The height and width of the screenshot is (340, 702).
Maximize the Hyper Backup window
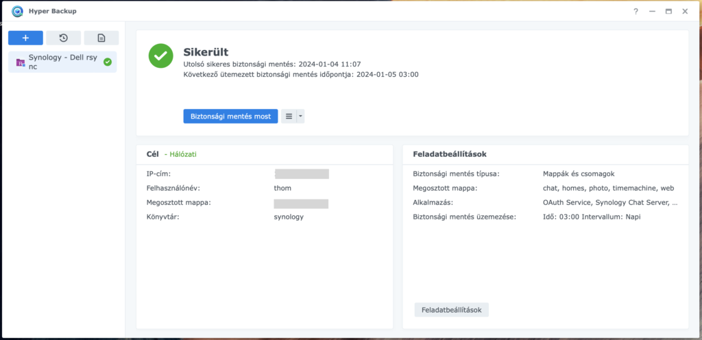pyautogui.click(x=668, y=12)
